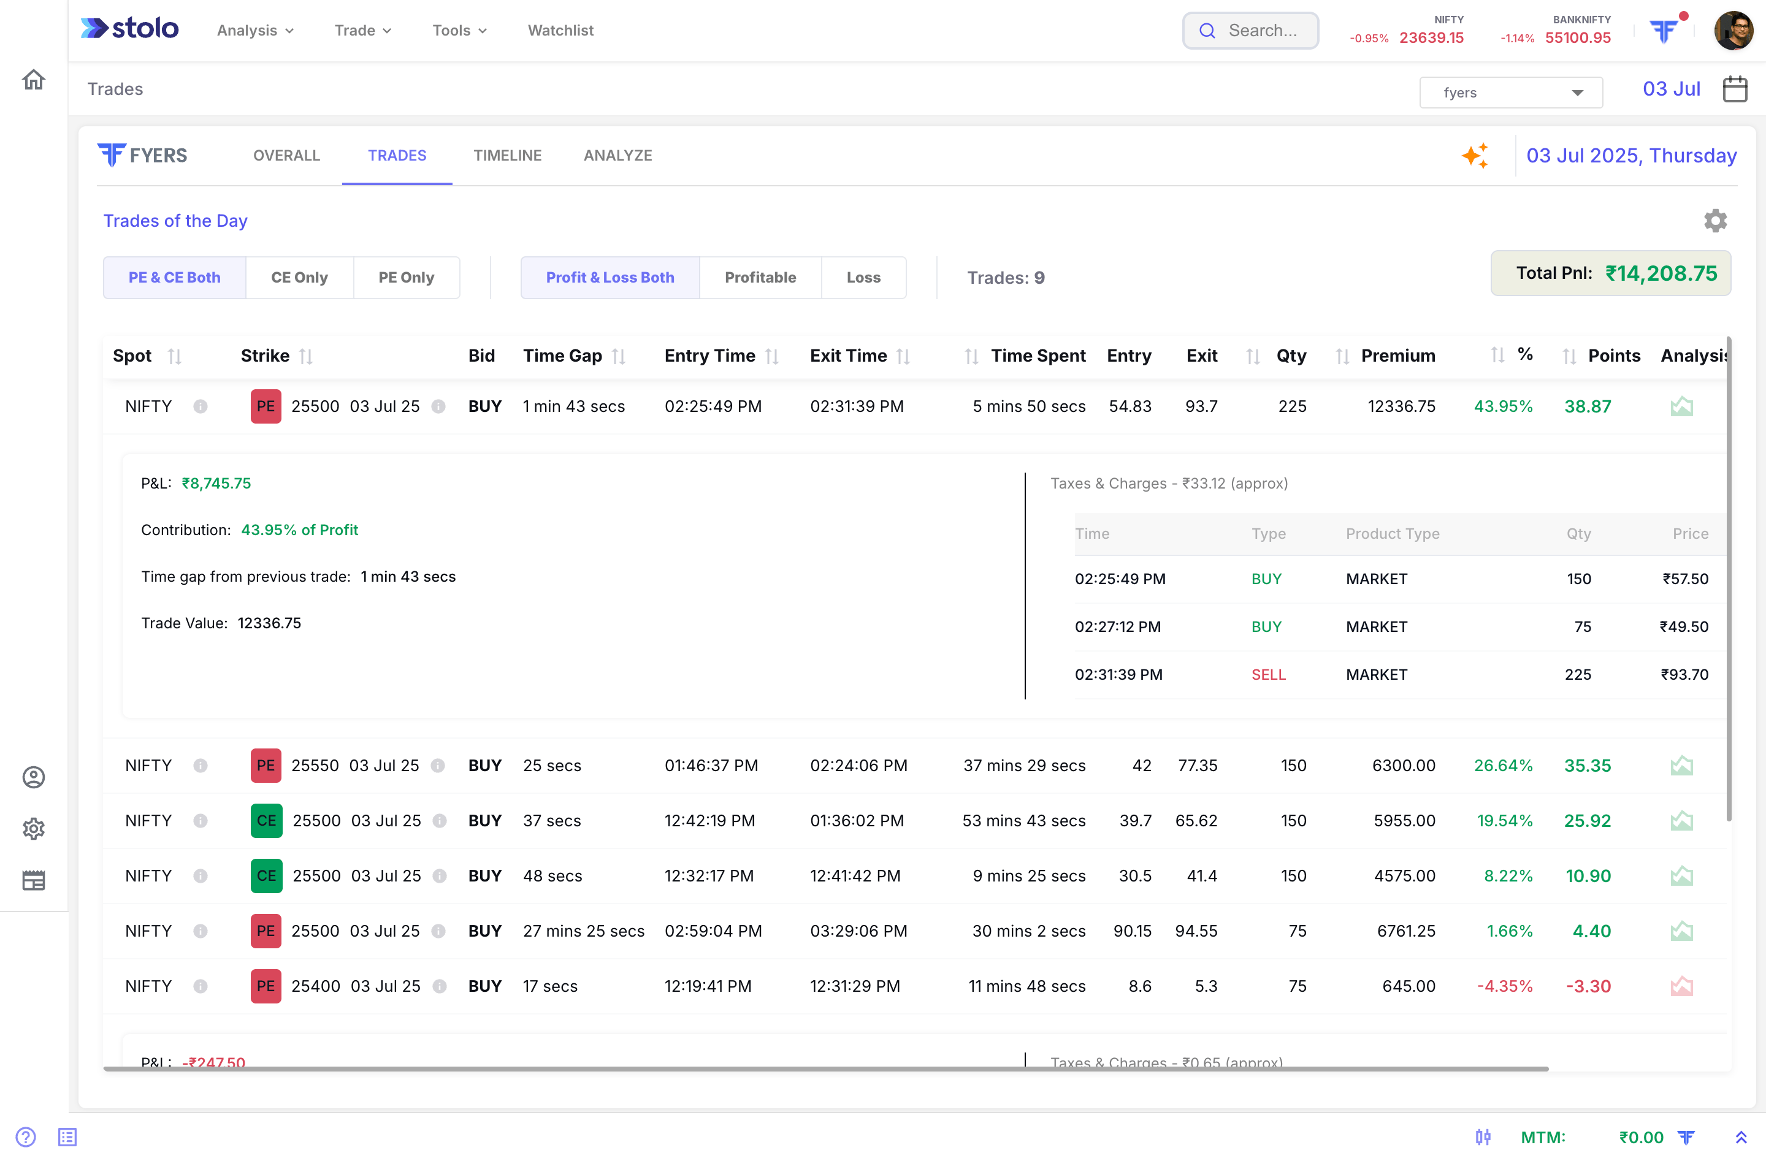
Task: Switch to the TRADES tab
Action: pos(397,156)
